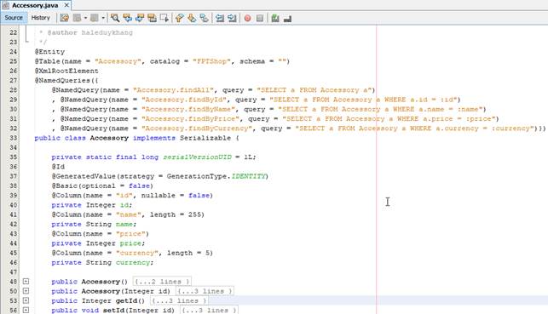548x314 pixels.
Task: Click the "FPTShop" catalog string
Action: (x=212, y=61)
